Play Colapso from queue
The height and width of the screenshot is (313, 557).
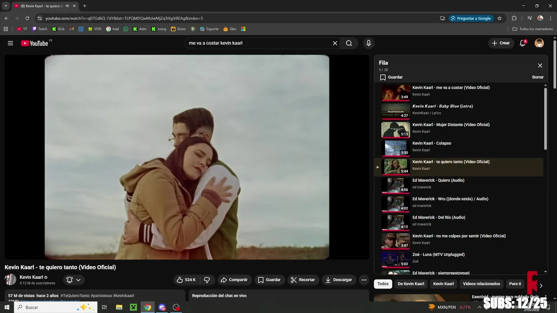click(x=459, y=148)
